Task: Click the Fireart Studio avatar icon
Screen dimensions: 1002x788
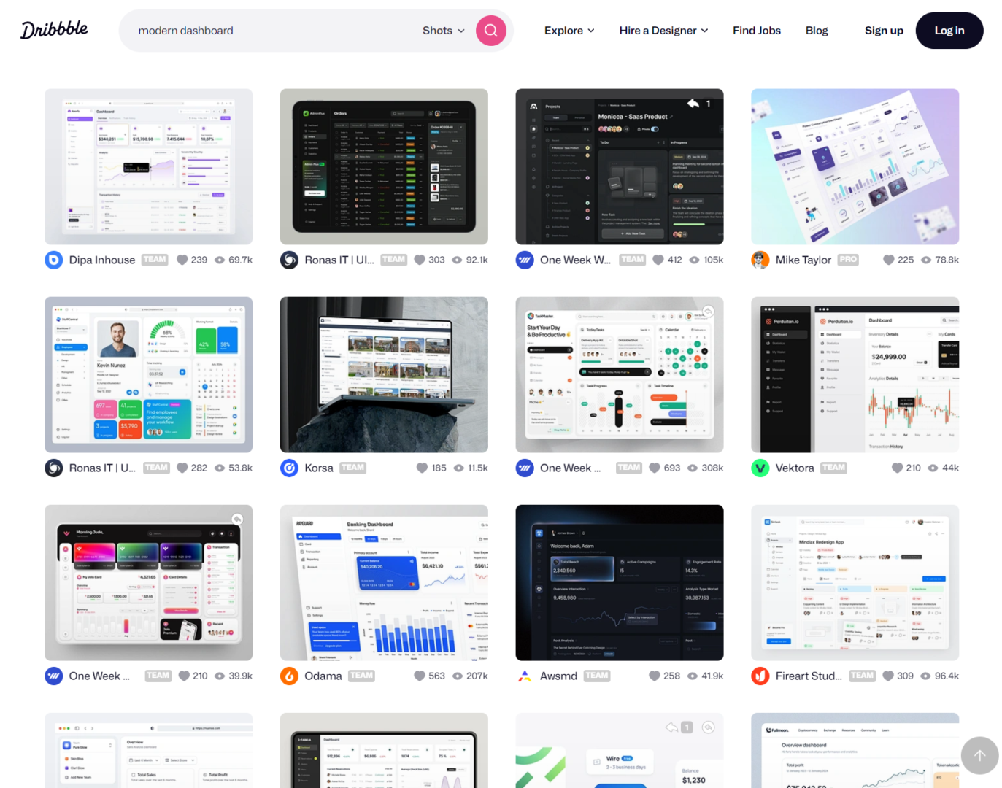Action: 760,676
